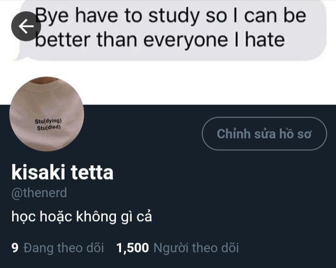View the header banner message image
The height and width of the screenshot is (268, 336).
(x=168, y=52)
